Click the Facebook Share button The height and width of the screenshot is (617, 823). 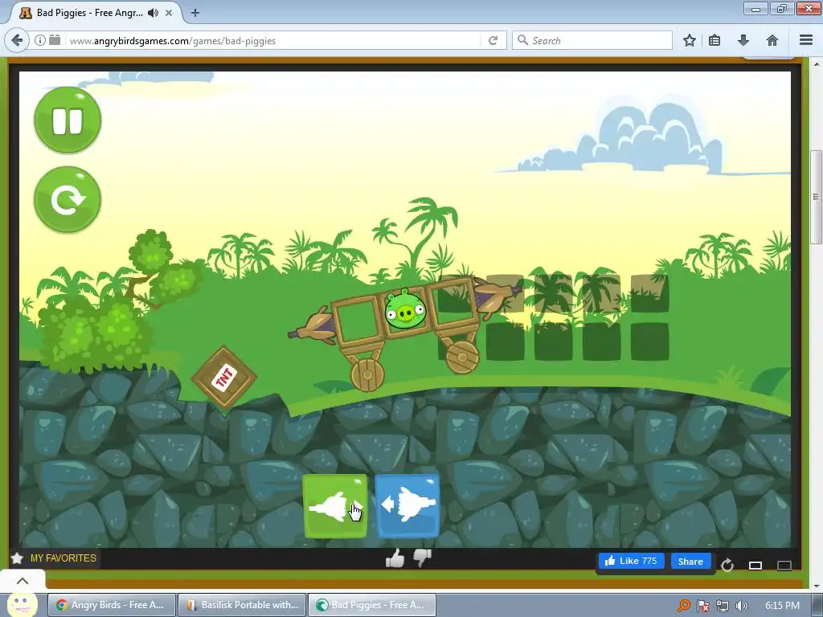click(690, 561)
